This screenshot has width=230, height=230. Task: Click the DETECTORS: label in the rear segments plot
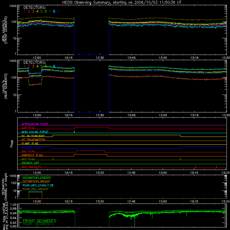click(34, 62)
